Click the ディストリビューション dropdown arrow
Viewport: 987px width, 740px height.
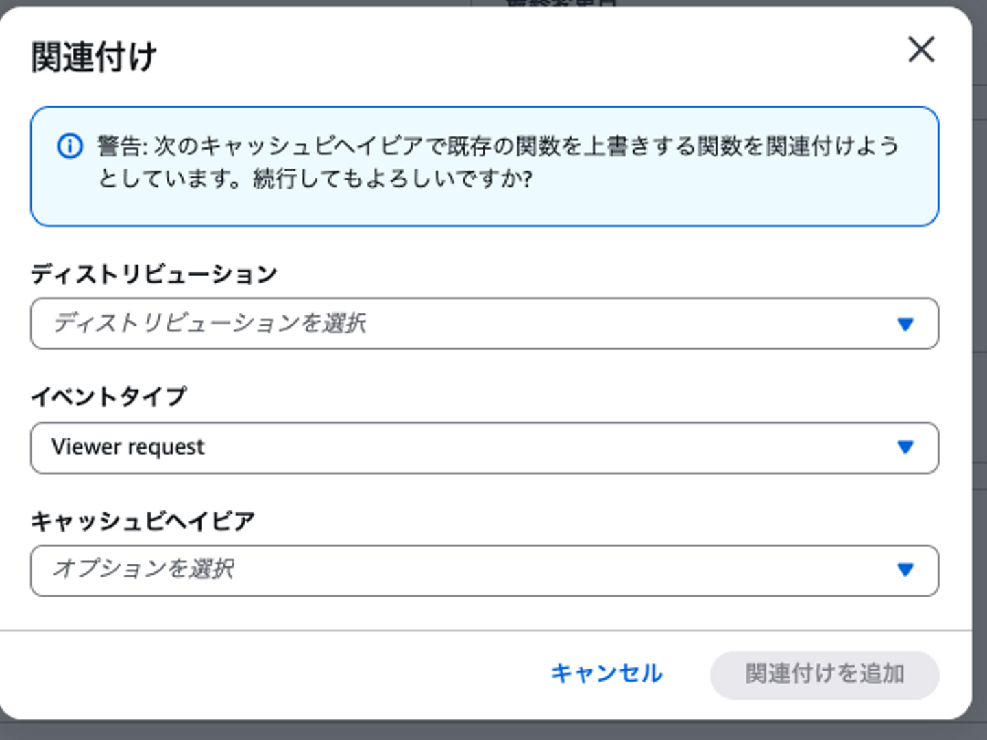click(x=905, y=324)
